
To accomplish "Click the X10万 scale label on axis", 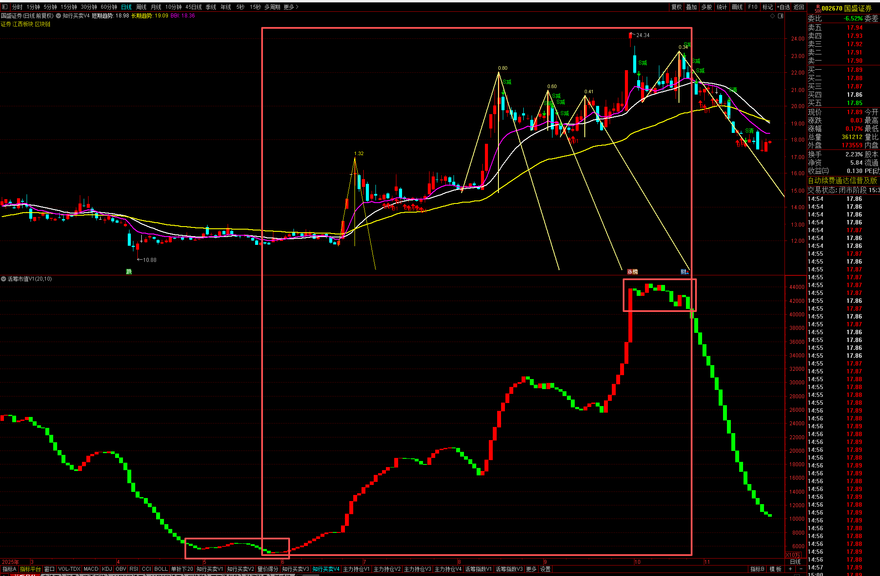I will tap(793, 555).
